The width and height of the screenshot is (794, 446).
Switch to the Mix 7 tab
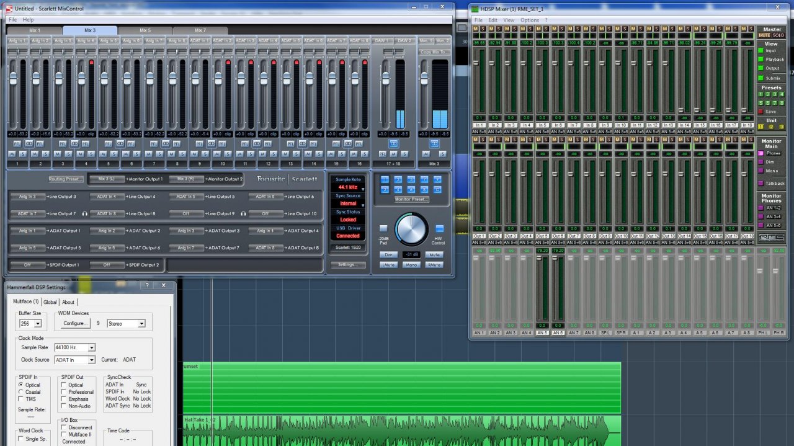(200, 30)
